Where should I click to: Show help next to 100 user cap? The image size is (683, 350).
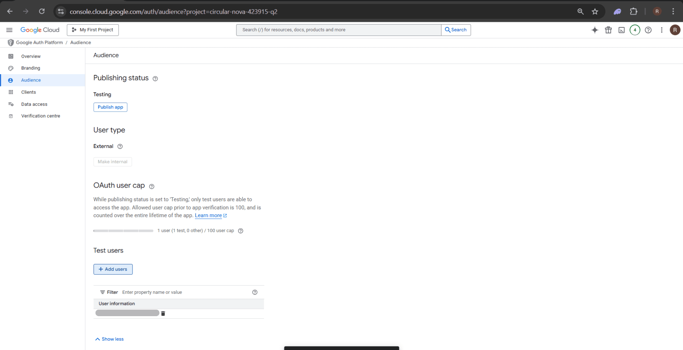click(x=241, y=231)
